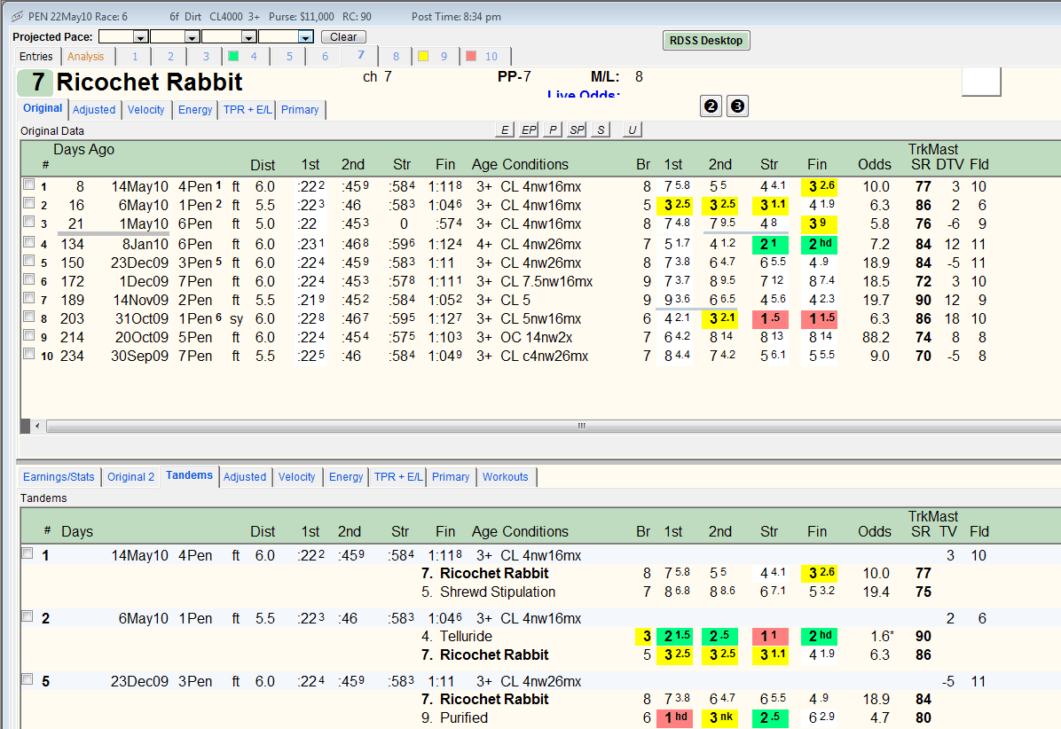Open the upper Adjusted tab
1061x729 pixels.
coord(94,110)
